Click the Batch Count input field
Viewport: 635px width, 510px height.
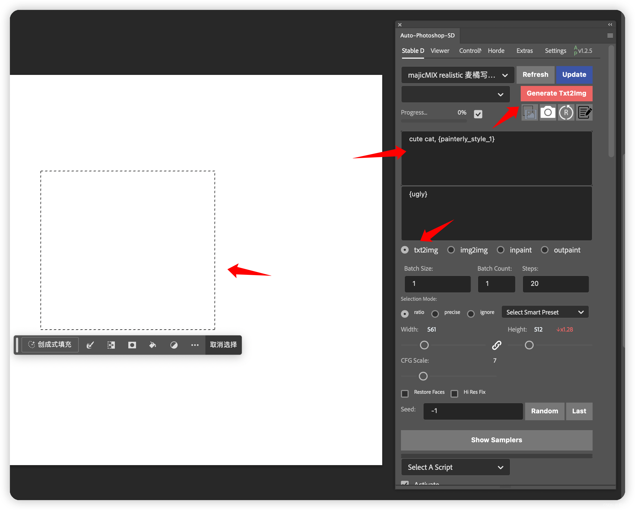click(496, 284)
